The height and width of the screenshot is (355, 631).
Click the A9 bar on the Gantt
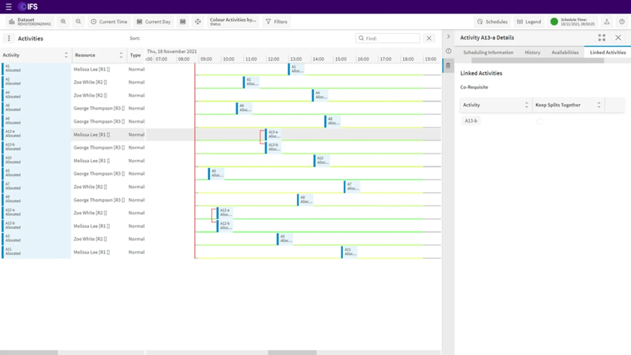(x=305, y=200)
